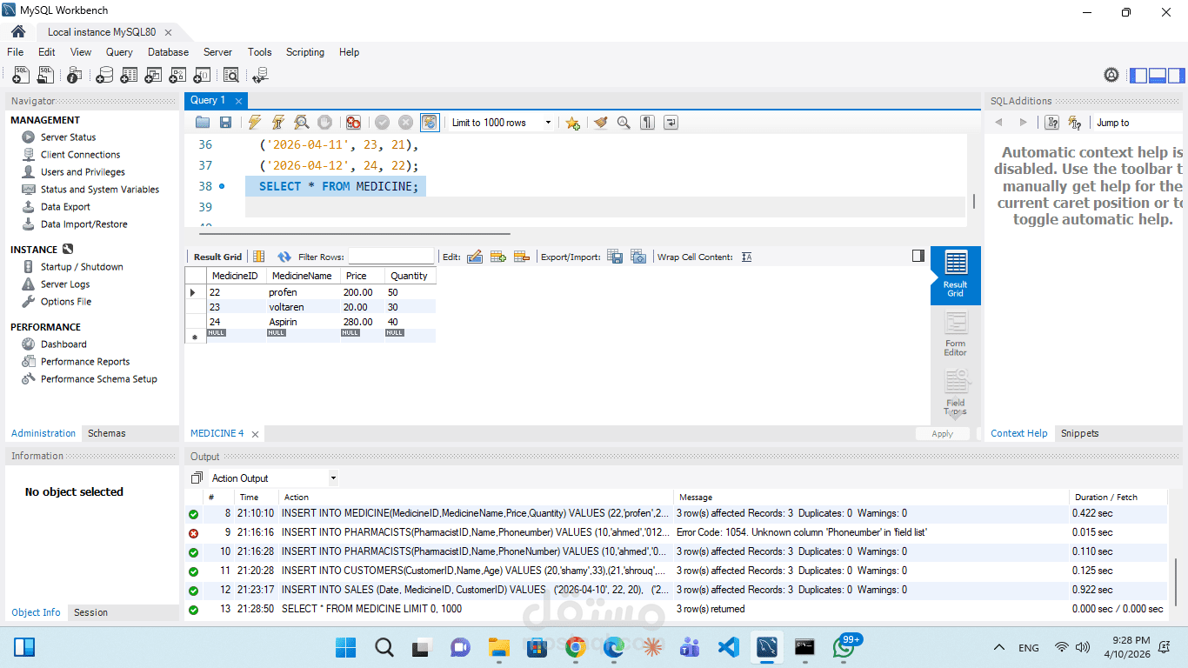Close the MEDICINE 4 result tab

256,433
